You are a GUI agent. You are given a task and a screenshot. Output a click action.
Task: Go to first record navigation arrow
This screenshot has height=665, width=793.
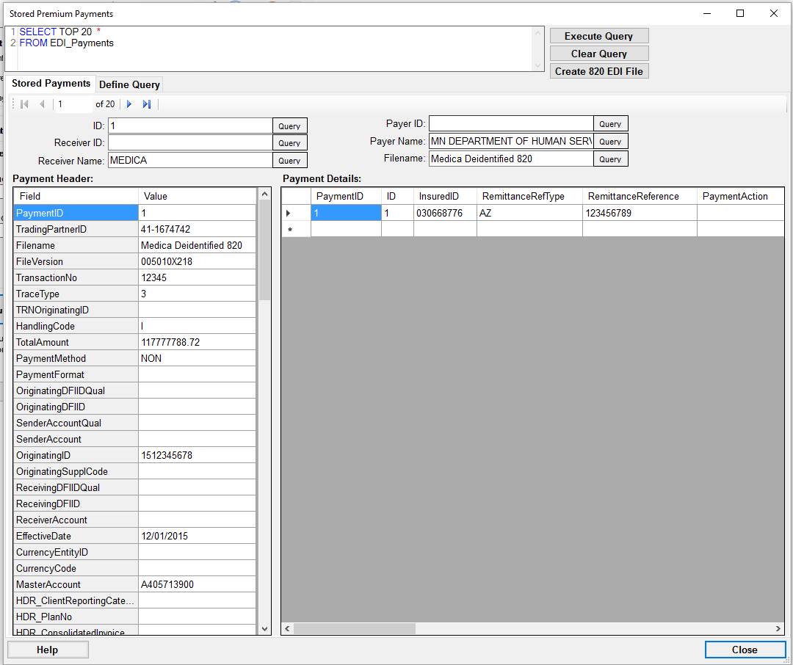tap(24, 104)
